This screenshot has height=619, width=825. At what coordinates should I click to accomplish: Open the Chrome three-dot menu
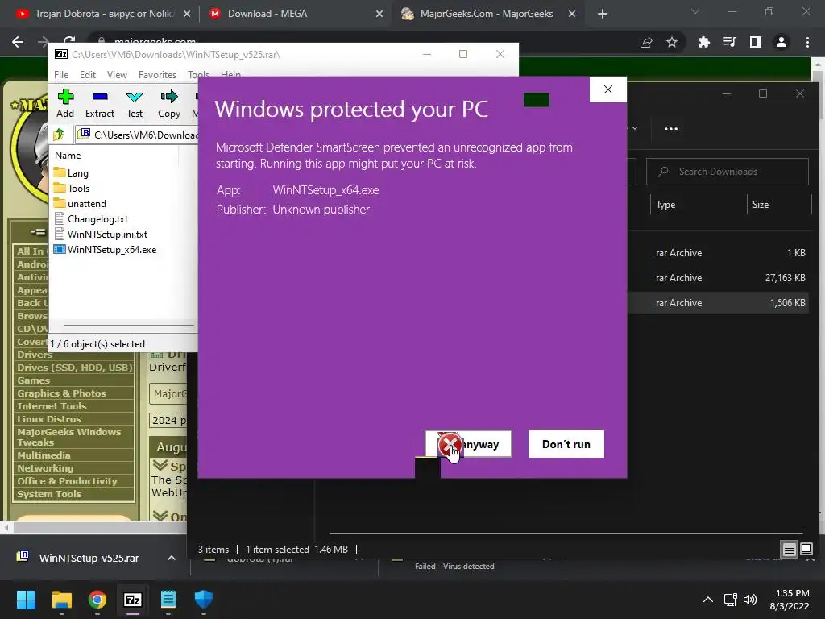(x=807, y=42)
